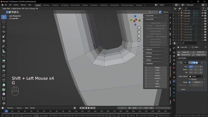Activate the 3D Cursor tool

[x=4, y=22]
